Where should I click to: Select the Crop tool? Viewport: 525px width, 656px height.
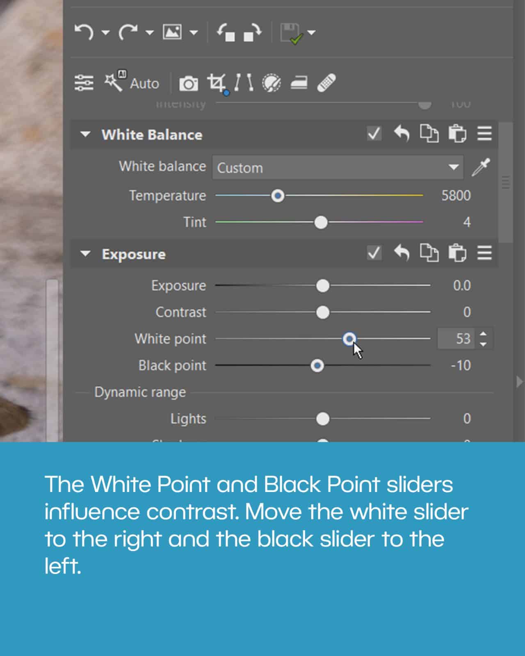click(x=216, y=83)
